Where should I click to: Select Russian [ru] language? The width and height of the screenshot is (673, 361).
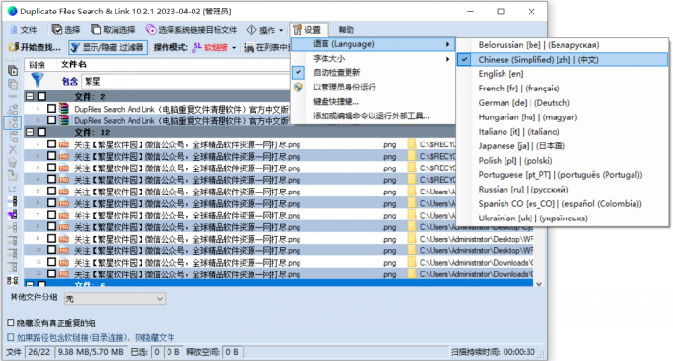pos(562,190)
